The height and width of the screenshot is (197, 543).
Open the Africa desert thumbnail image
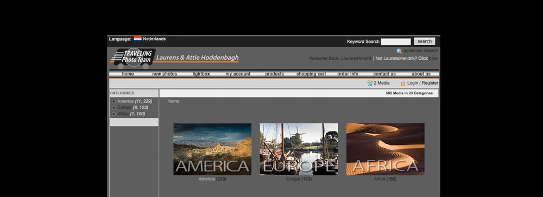point(386,149)
